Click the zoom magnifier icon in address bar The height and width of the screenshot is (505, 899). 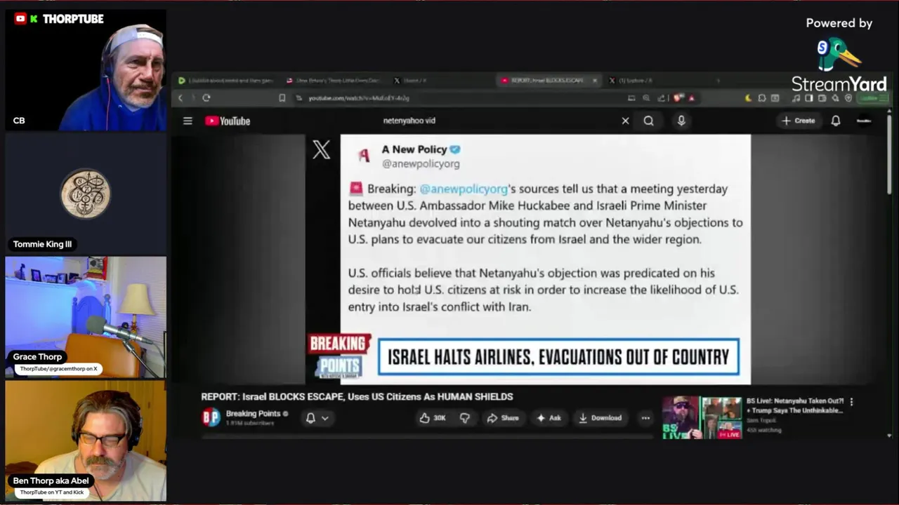[646, 98]
